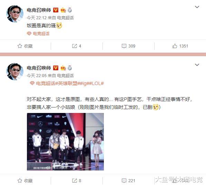
Task: Repost the second post with 8 shares
Action: [x=77, y=181]
